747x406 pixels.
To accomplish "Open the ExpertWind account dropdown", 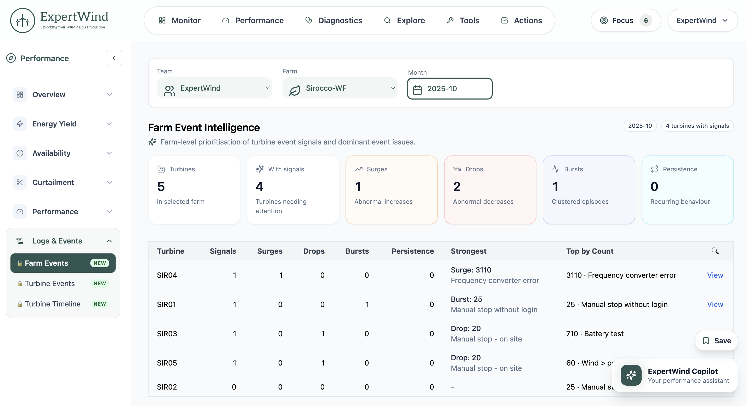I will [x=702, y=20].
